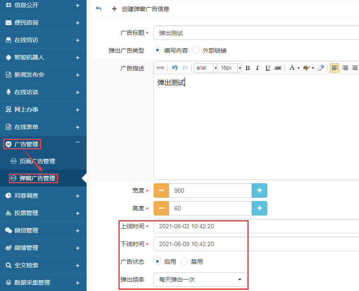Set ad status to 禁用
The width and height of the screenshot is (359, 291).
[184, 262]
